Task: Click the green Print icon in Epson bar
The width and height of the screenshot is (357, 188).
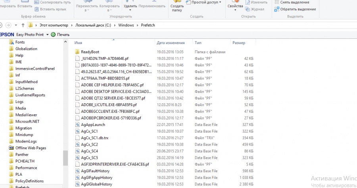Action: (x=53, y=34)
